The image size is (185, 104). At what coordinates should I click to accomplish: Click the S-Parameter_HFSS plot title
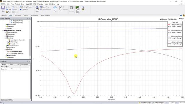(x=108, y=19)
